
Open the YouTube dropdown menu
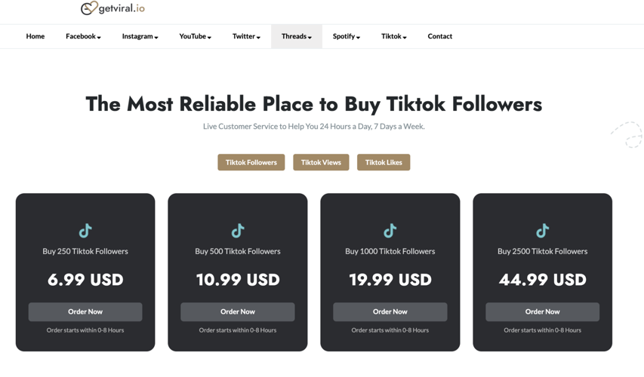[195, 36]
